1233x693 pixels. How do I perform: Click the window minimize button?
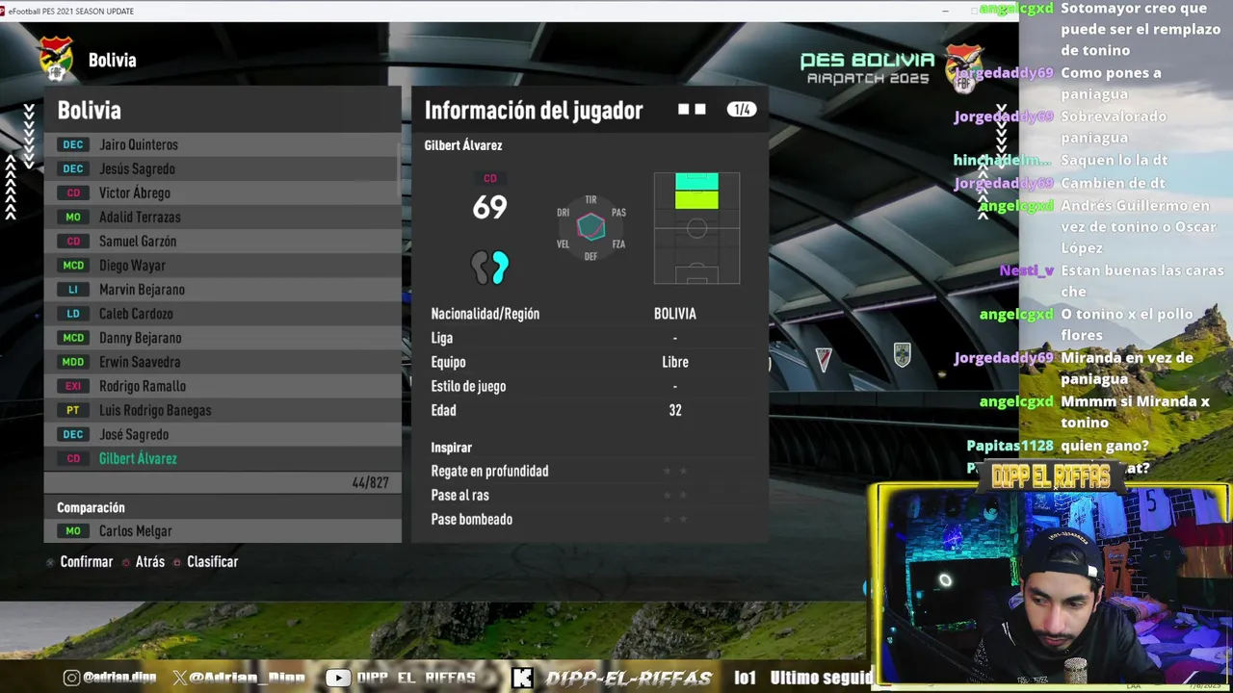click(x=946, y=11)
